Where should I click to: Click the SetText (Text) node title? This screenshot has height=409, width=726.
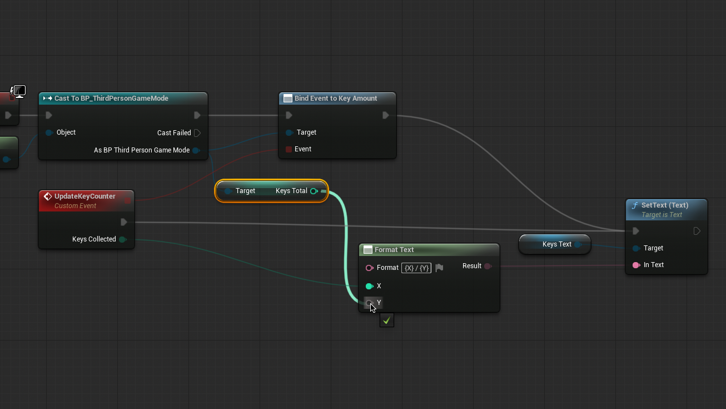tap(665, 205)
